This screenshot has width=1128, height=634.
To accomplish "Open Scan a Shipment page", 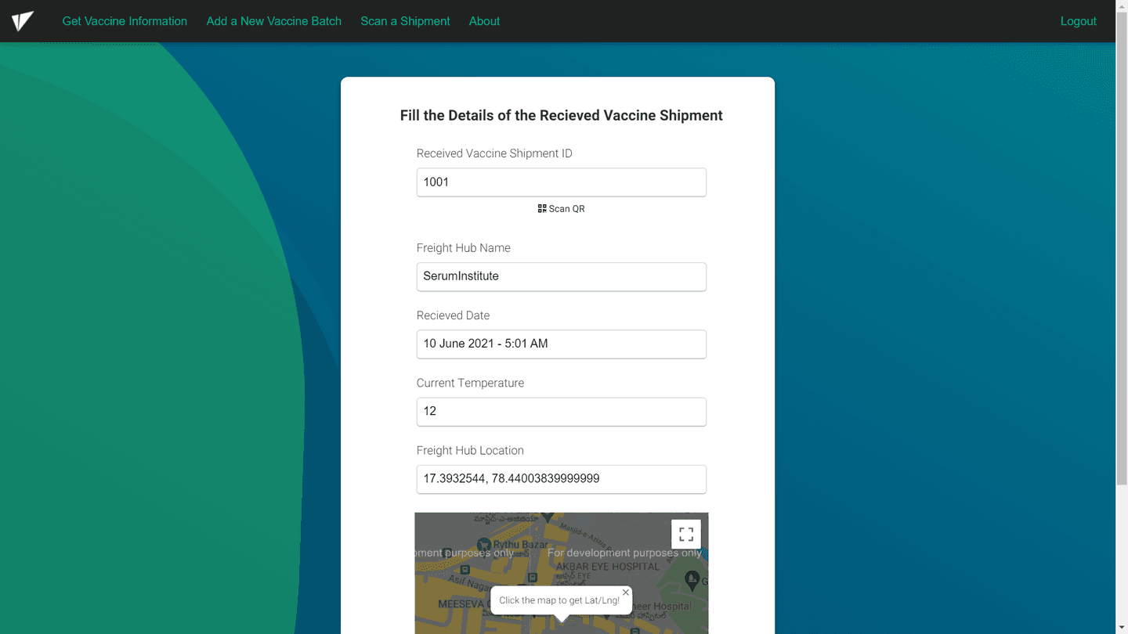I will click(405, 21).
